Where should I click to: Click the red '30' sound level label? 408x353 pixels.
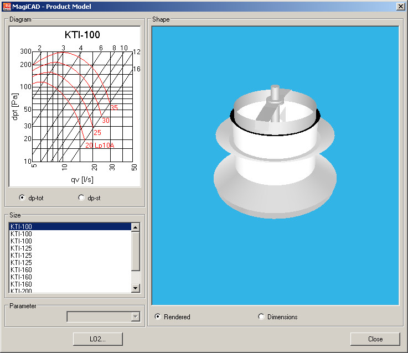tap(106, 121)
